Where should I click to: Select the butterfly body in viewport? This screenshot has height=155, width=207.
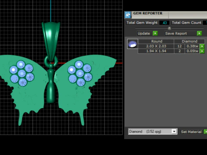point(51,86)
